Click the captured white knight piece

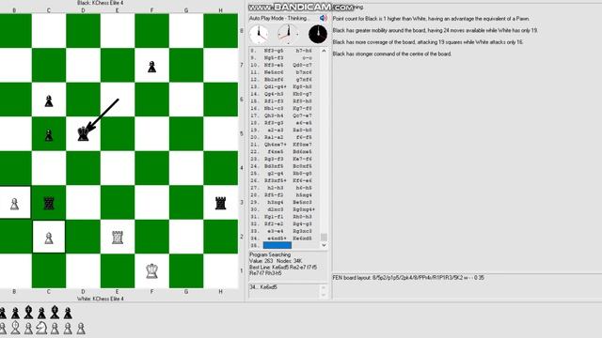[41, 328]
